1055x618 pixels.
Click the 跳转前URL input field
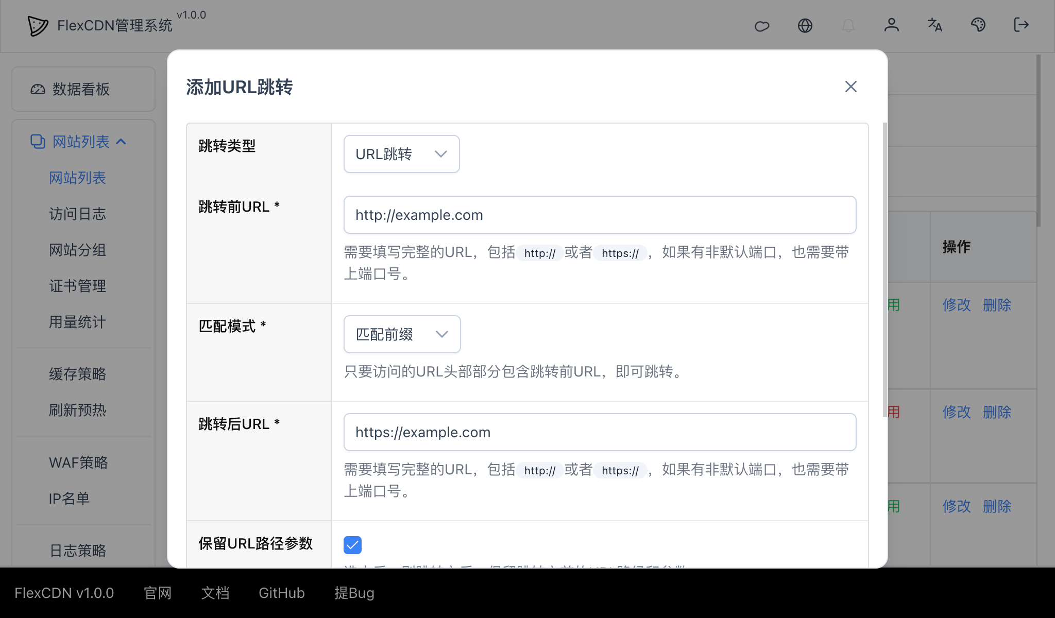(x=599, y=215)
